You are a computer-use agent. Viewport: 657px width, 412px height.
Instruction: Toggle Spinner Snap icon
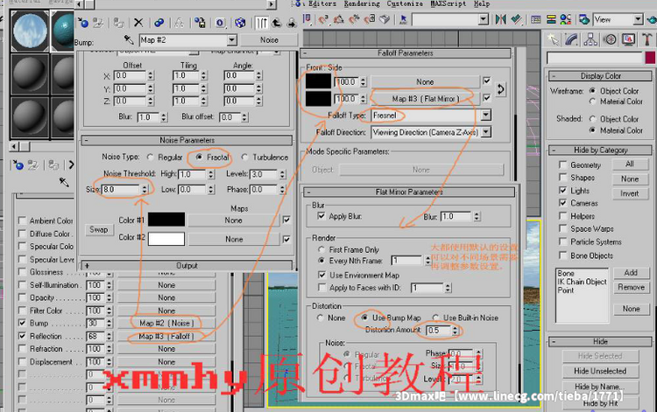(x=370, y=19)
